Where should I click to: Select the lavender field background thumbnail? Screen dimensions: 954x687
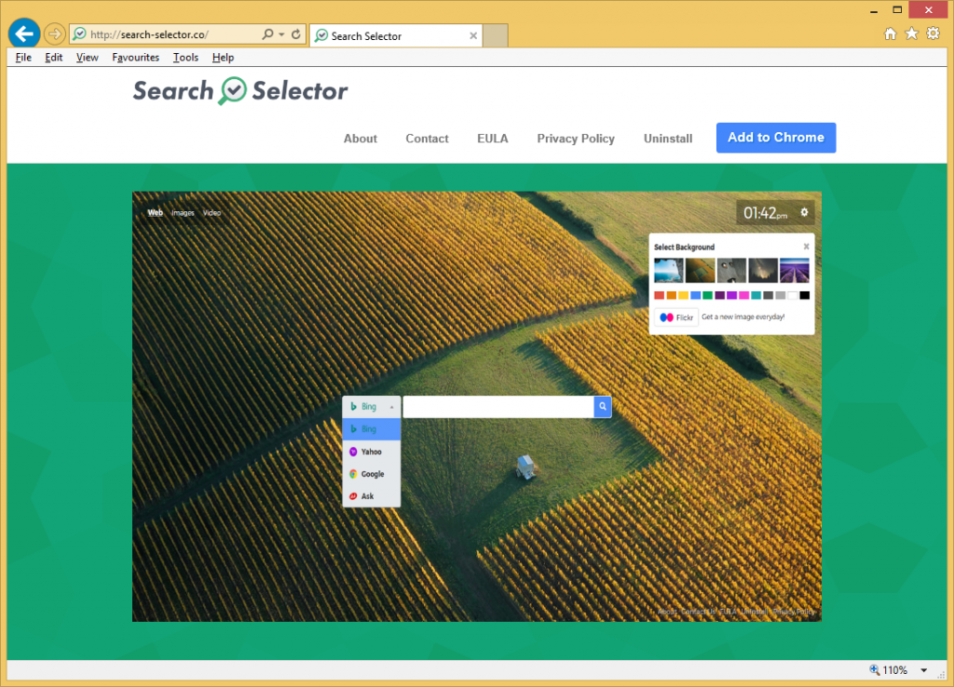click(x=795, y=270)
